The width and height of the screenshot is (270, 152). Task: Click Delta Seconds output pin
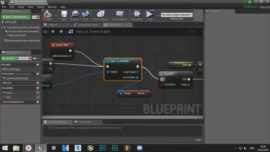click(70, 56)
